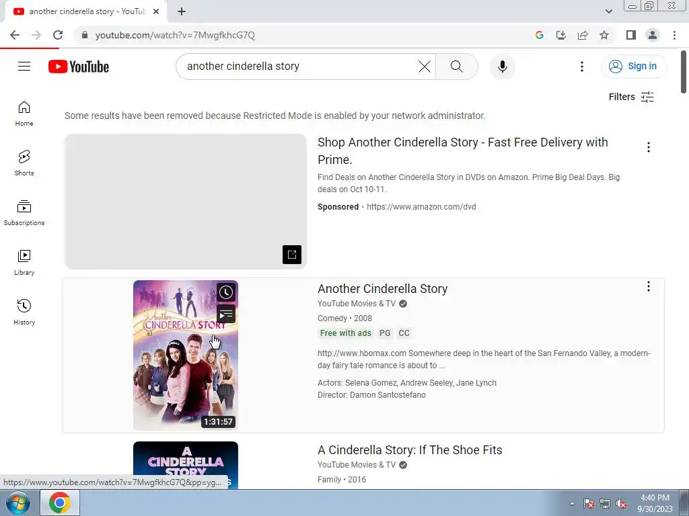Open the taskbar clock showing 4:40 PM
This screenshot has width=689, height=516.
[x=655, y=503]
